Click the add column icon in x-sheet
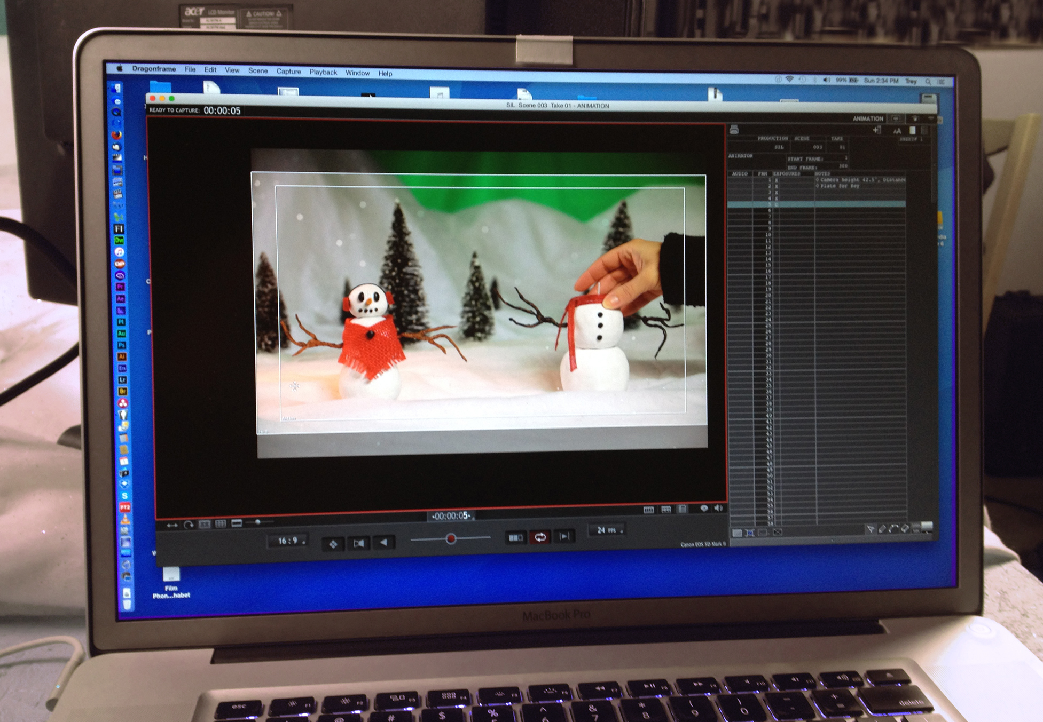The height and width of the screenshot is (722, 1043). (876, 130)
